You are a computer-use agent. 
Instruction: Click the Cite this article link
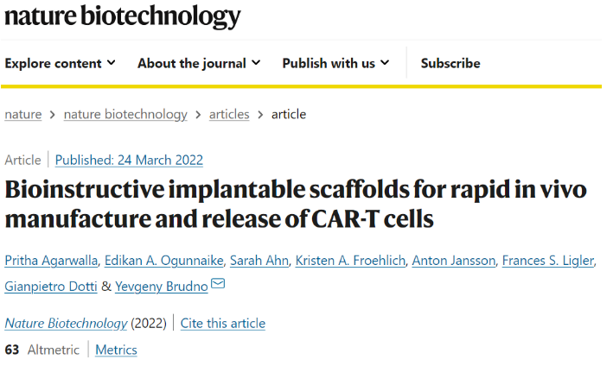(x=223, y=324)
